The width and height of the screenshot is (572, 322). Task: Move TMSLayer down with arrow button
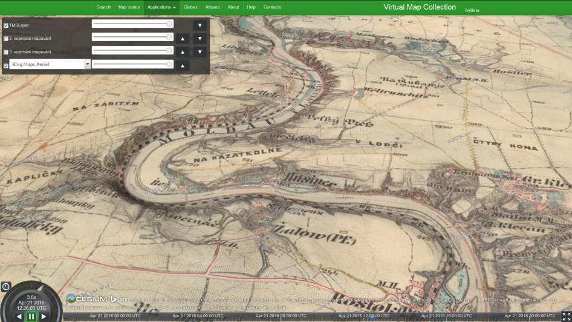(x=200, y=25)
